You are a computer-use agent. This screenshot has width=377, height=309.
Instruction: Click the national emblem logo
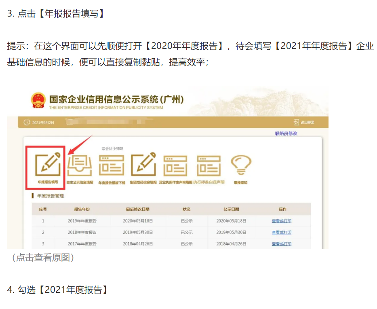38,100
